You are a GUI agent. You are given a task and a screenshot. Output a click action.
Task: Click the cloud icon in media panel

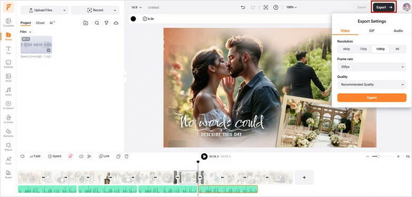tap(116, 23)
